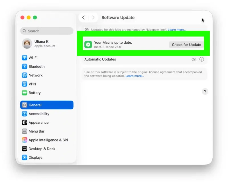Open Menu Bar settings in sidebar
Viewport: 228px width, 185px height.
point(36,131)
